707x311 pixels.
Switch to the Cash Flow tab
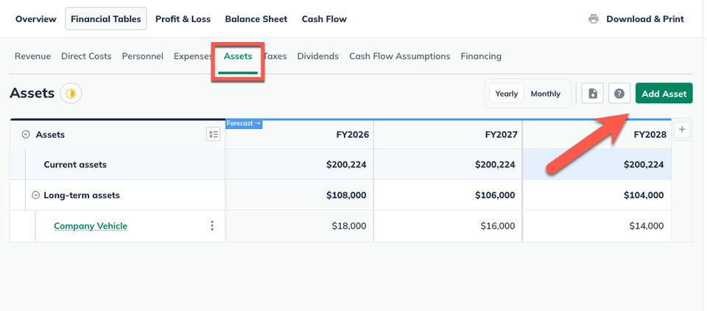coord(324,19)
